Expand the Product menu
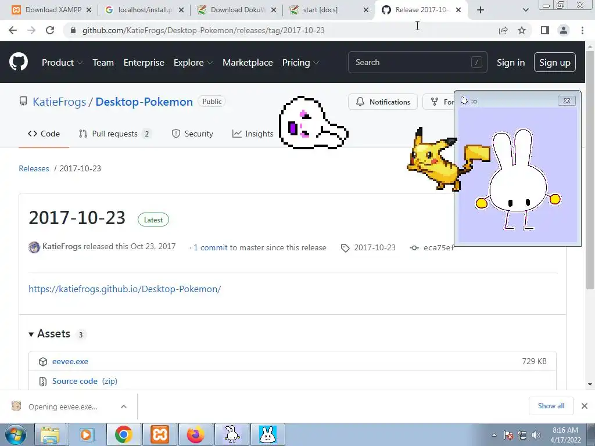Viewport: 595px width, 446px height. tap(62, 63)
